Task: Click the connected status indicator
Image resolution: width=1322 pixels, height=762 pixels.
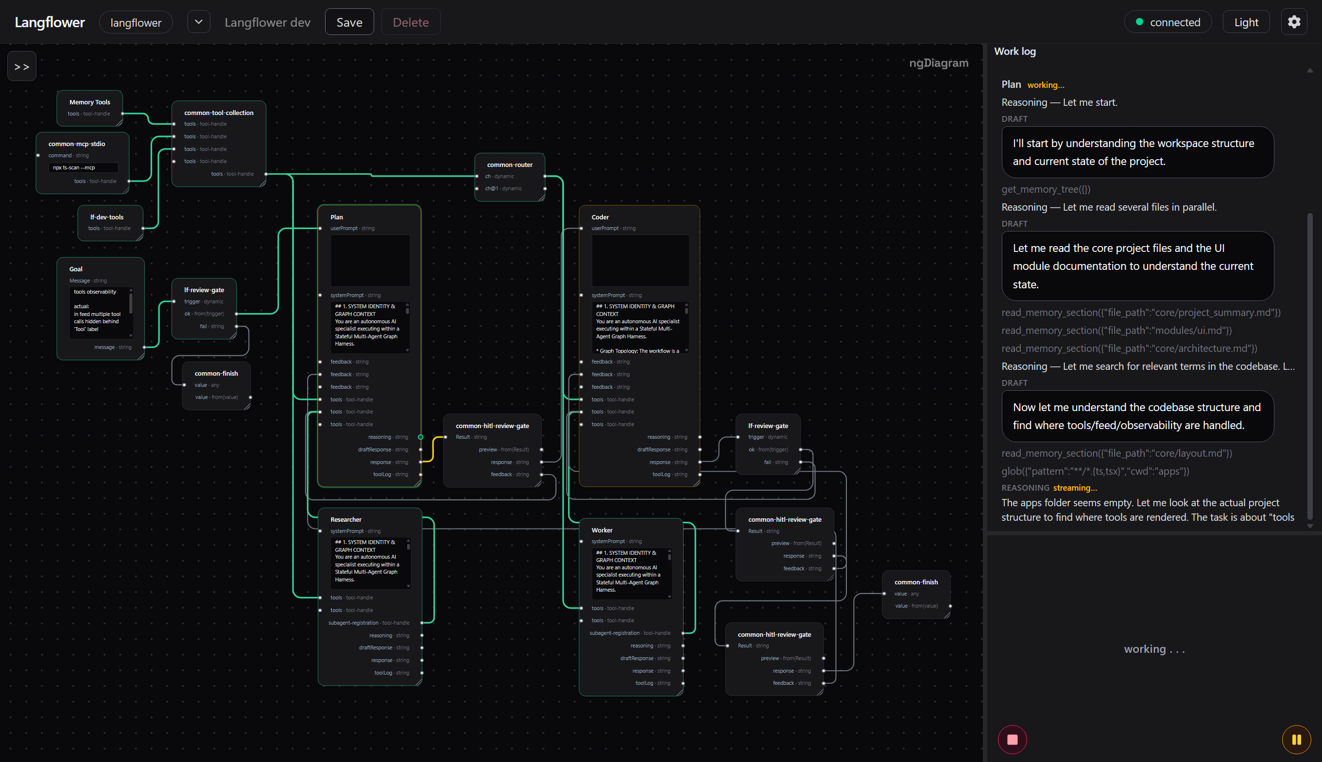Action: point(1168,22)
